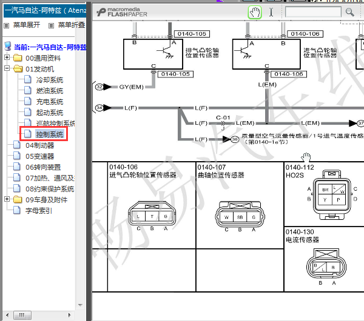
Task: Click the sidebar scroll down arrow
Action: [x=80, y=305]
